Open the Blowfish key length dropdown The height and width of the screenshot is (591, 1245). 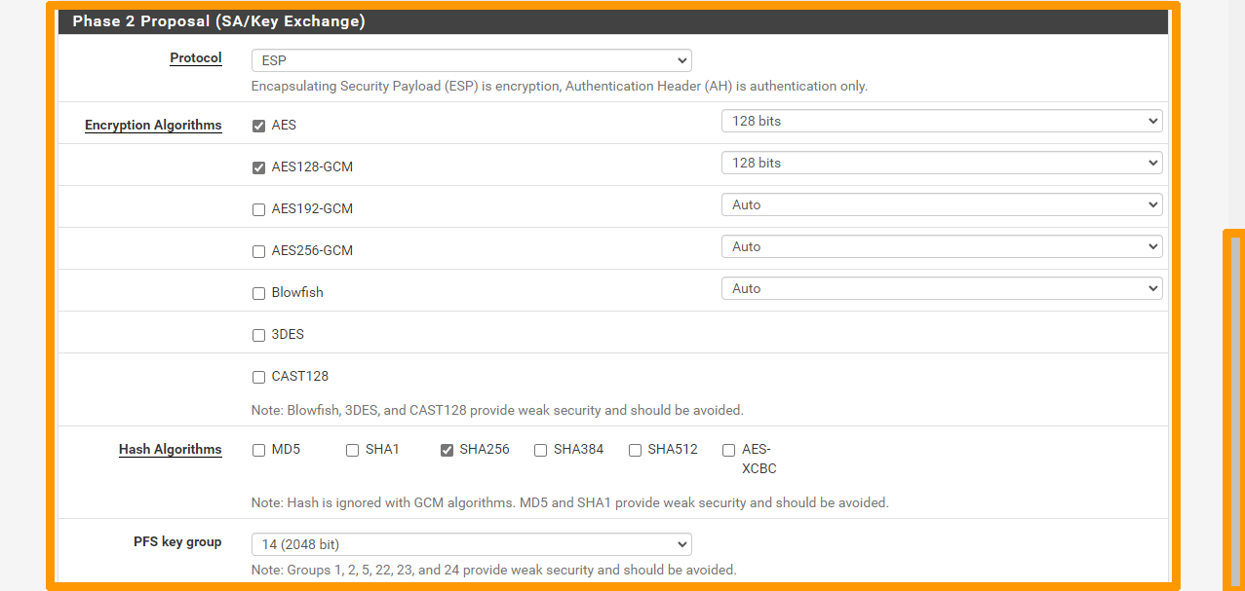[x=941, y=288]
